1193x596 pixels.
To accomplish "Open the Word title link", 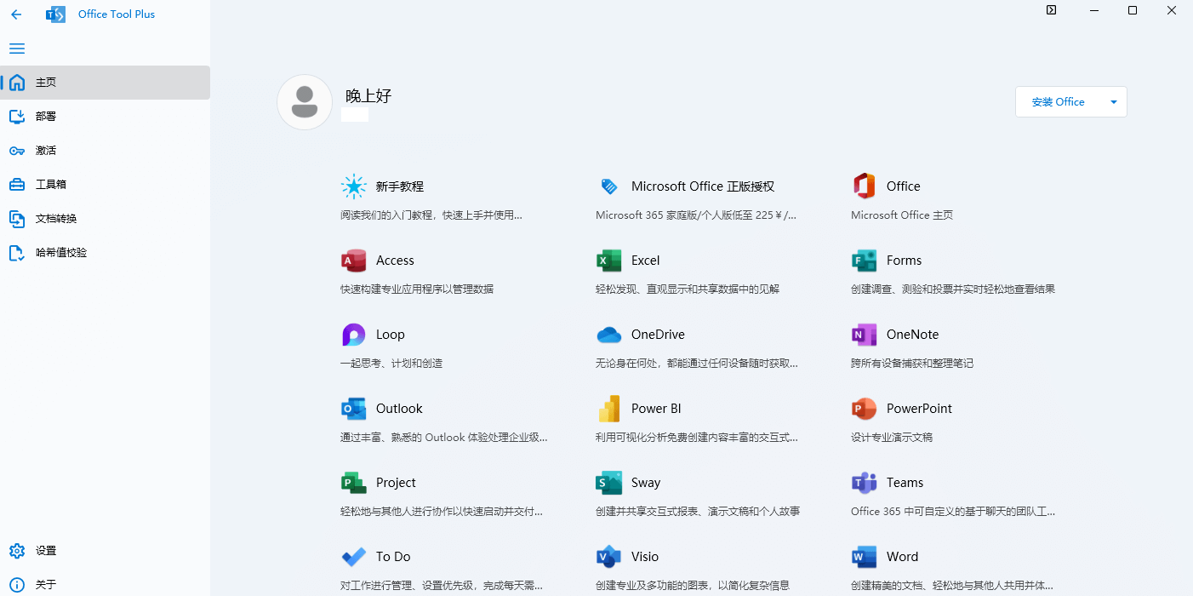I will coord(902,557).
